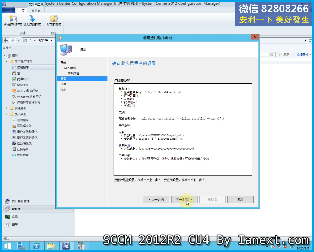Open File Explorer from taskbar
Viewport: 314px width, 252px height.
click(x=51, y=246)
